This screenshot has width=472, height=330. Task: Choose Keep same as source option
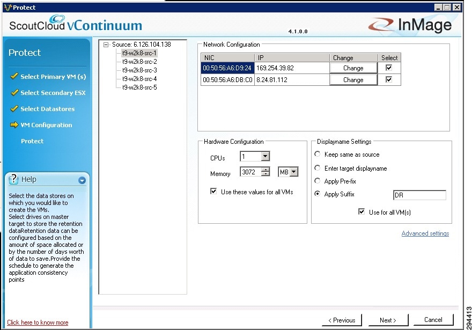point(318,154)
